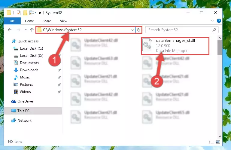Viewport: 231px width, 150px height.
Task: Expand the ribbon with the chevron
Action: click(212, 21)
